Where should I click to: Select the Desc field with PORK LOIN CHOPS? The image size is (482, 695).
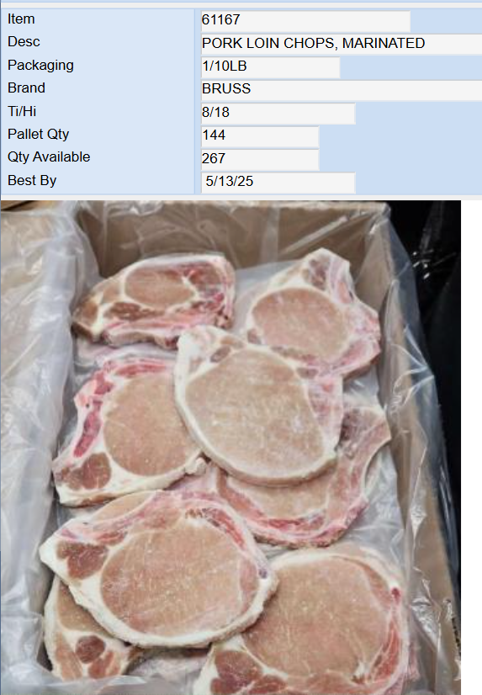(x=342, y=44)
